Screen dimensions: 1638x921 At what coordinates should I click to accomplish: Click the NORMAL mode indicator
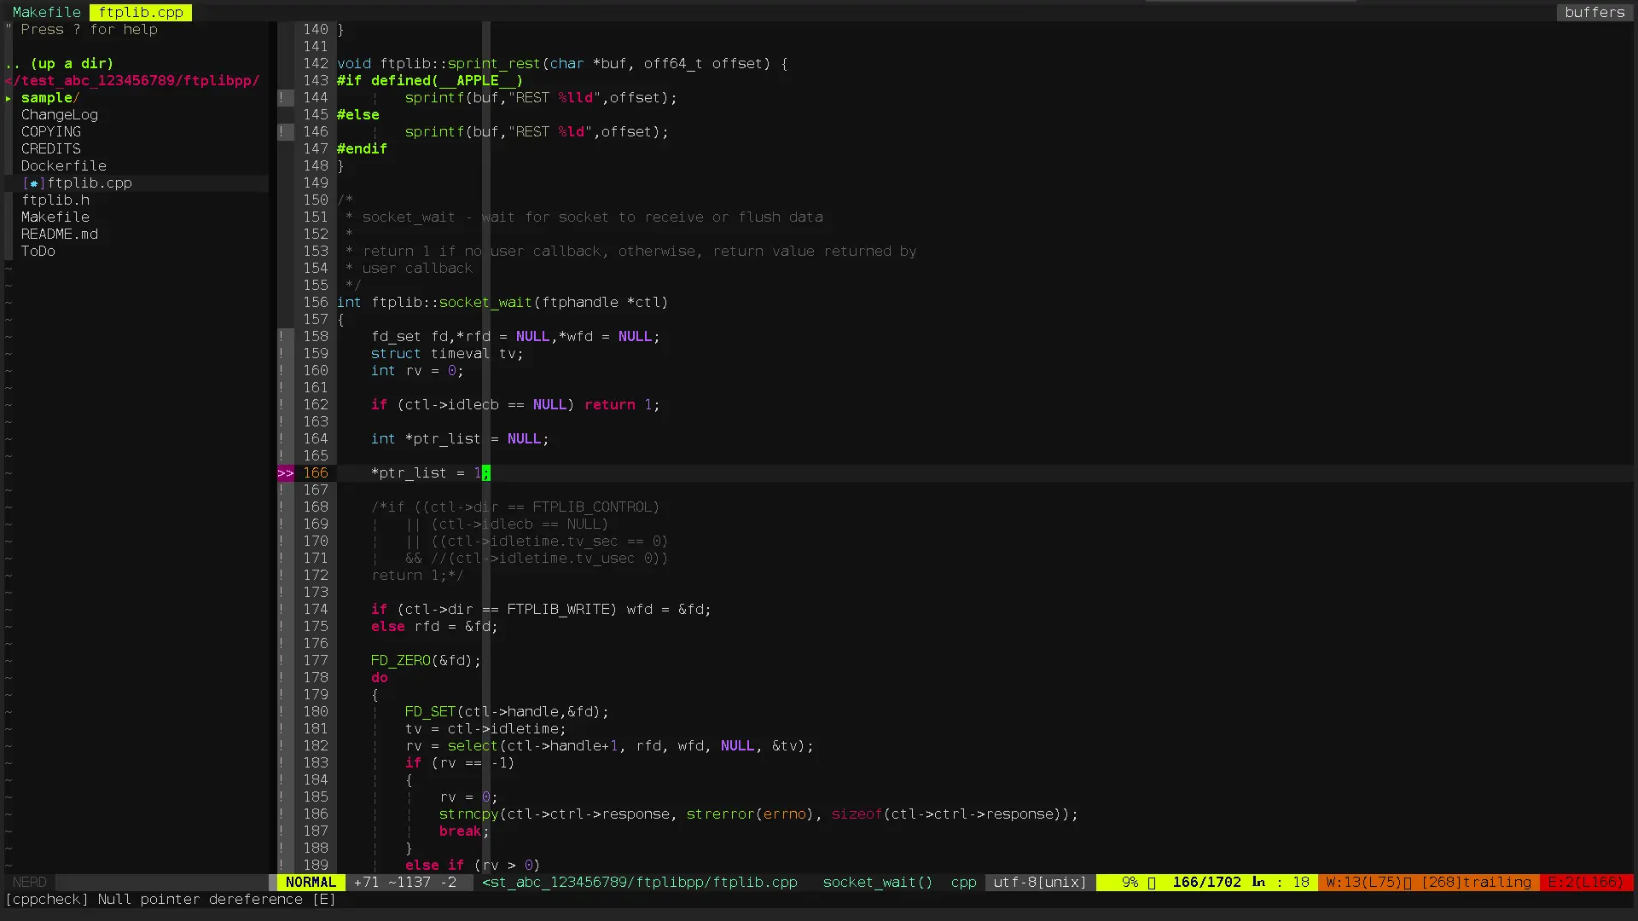coord(311,883)
